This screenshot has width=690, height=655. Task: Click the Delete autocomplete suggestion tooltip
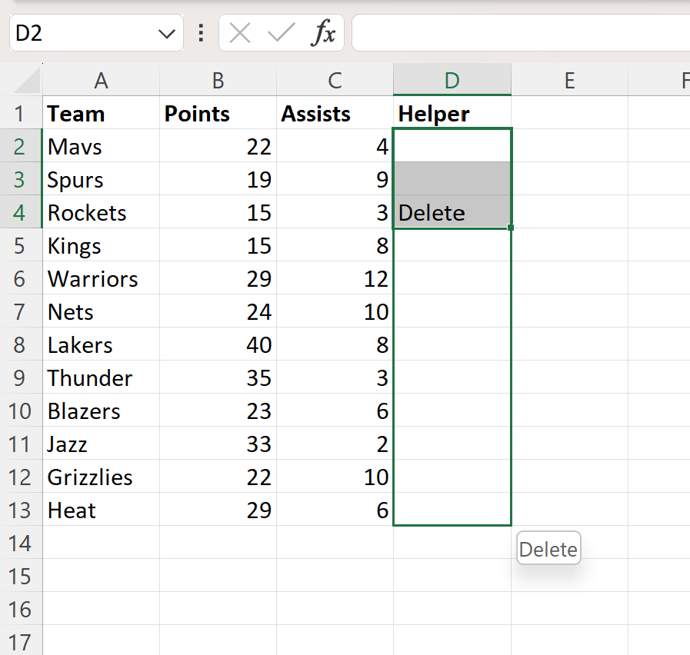click(548, 550)
